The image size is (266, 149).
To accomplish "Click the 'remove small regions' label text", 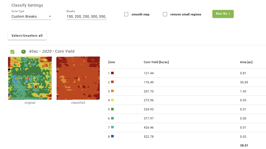I will point(186,14).
